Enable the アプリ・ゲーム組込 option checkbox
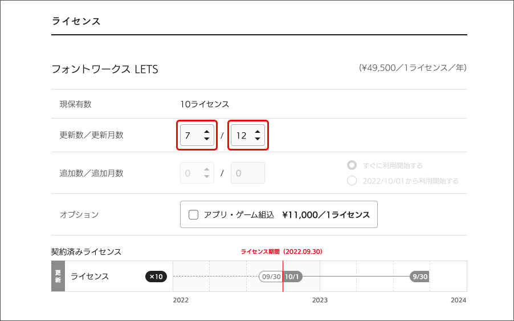514x321 pixels. 193,215
